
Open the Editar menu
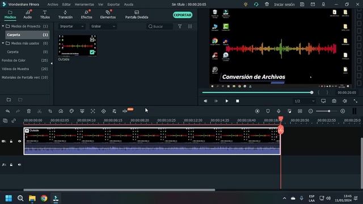click(x=66, y=5)
